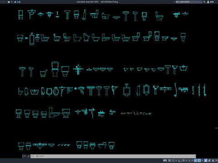The width and height of the screenshot is (218, 163).
Task: Open the user sign-in account icon
Action: (x=208, y=2)
